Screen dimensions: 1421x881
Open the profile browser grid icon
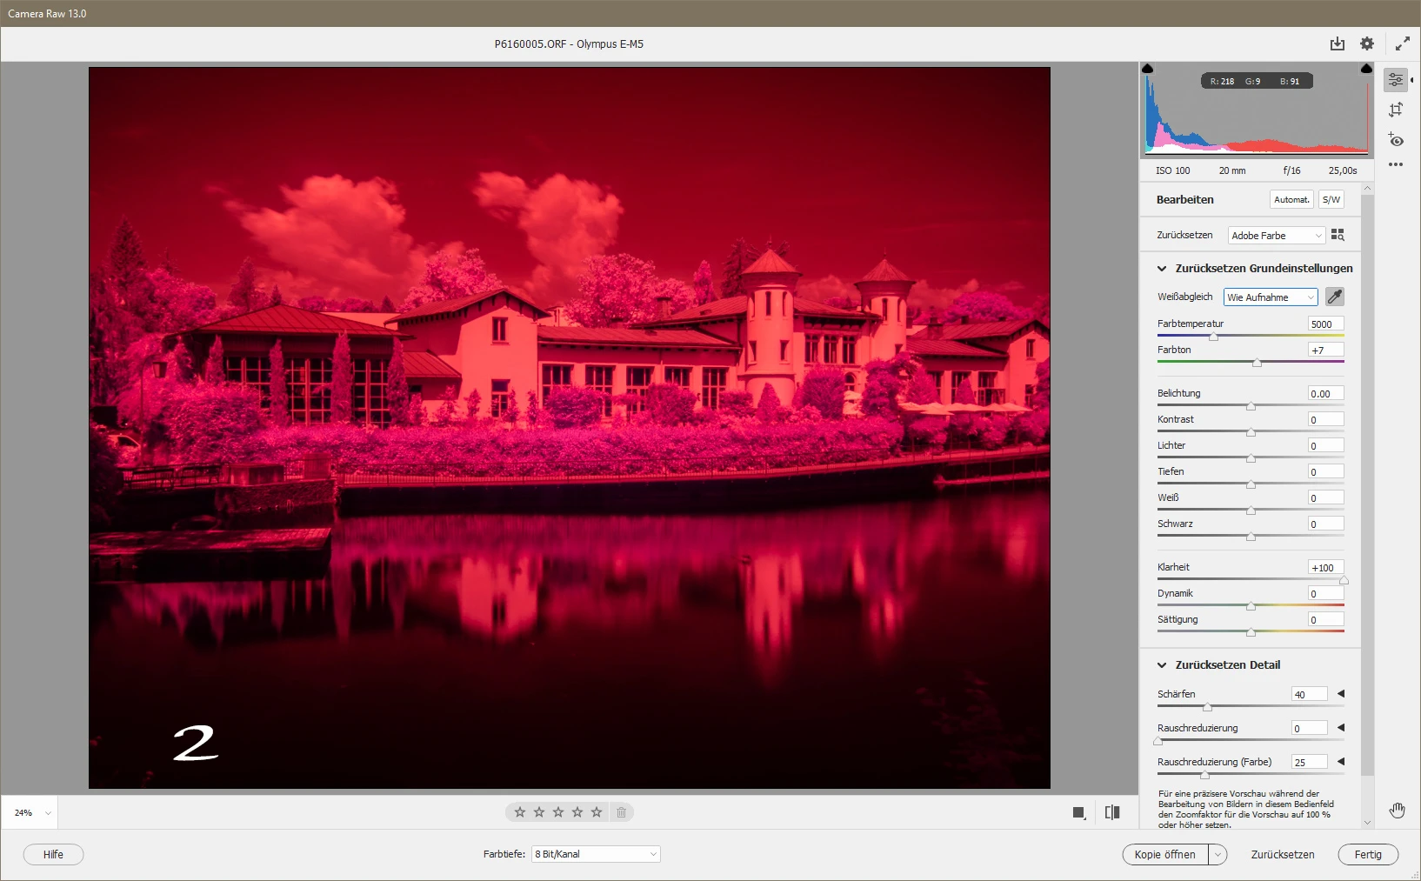1338,235
